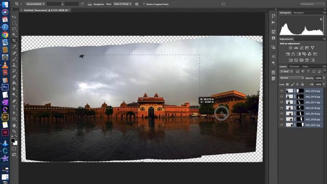Select the Clone Stamp tool

pos(14,65)
